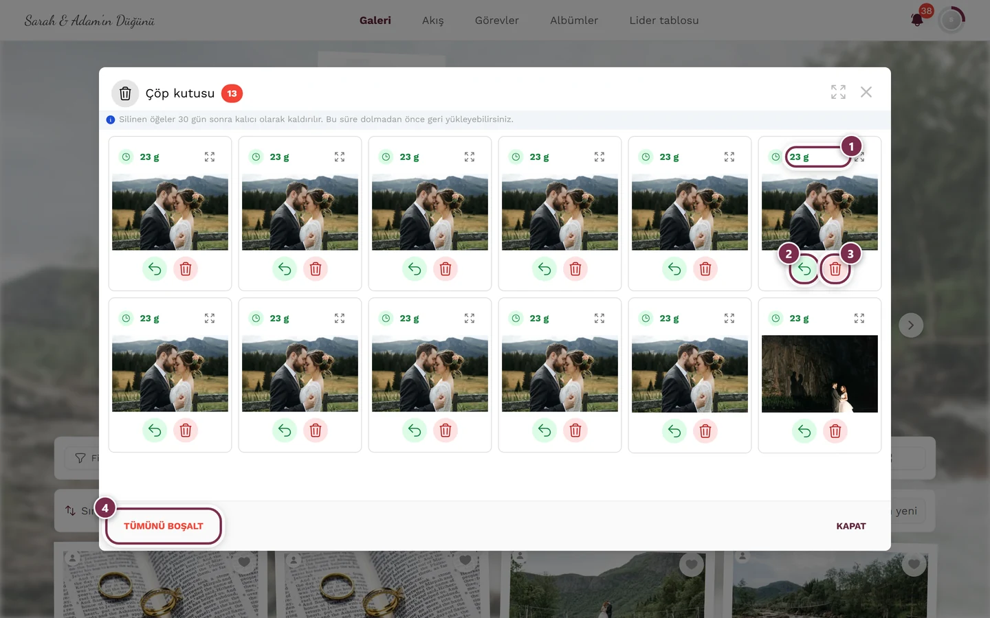Open the notifications bell
This screenshot has width=990, height=618.
click(917, 20)
